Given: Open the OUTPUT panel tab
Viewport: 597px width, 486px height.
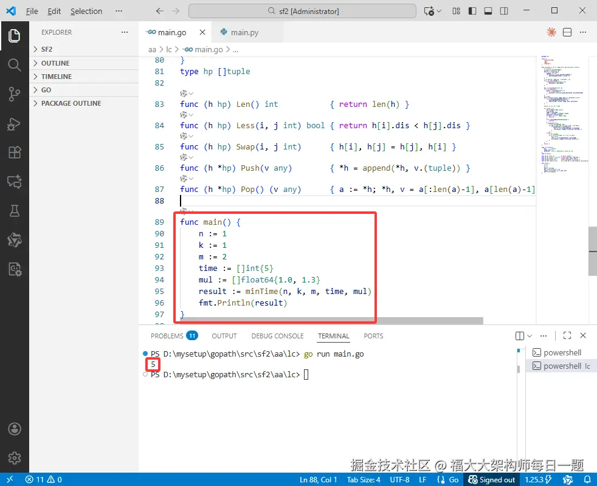Looking at the screenshot, I should 224,336.
